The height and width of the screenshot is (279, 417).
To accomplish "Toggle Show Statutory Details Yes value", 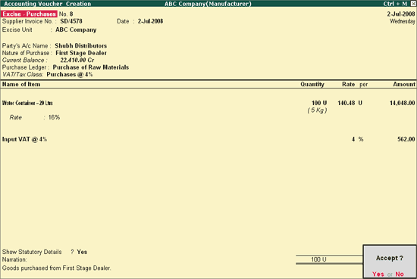I will [x=82, y=252].
